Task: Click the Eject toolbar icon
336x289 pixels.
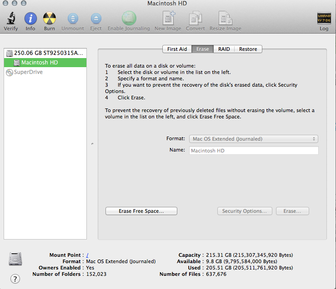Action: (x=96, y=19)
